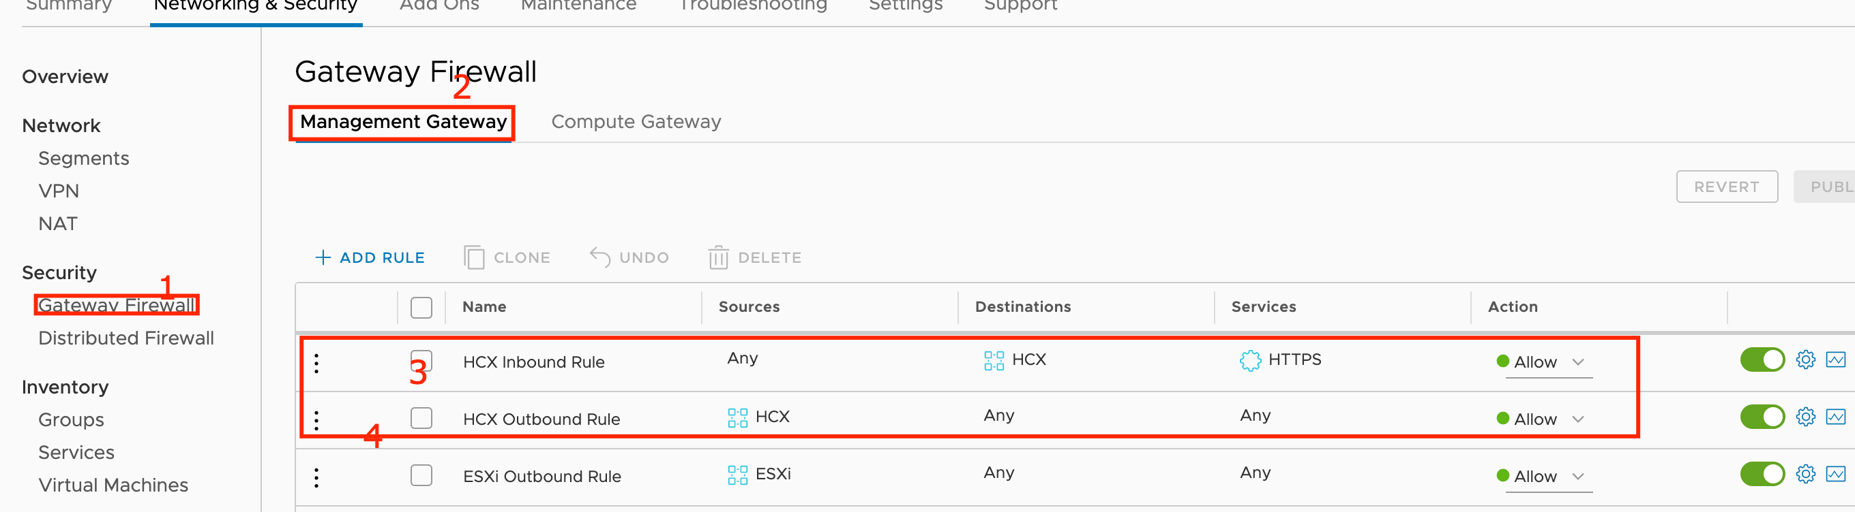Check the select-all rules header checkbox

coord(421,308)
